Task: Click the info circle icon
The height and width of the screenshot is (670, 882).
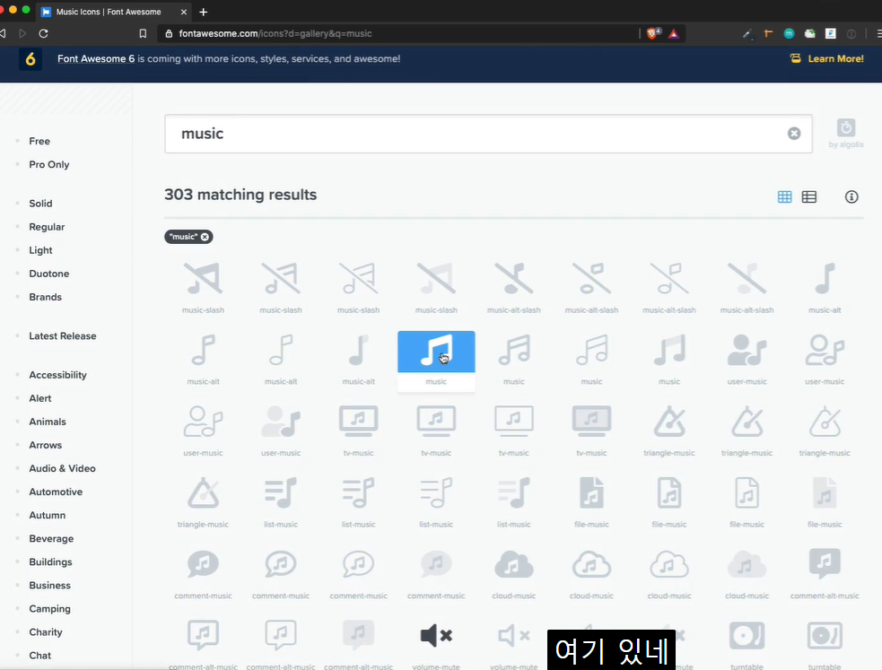Action: (851, 196)
